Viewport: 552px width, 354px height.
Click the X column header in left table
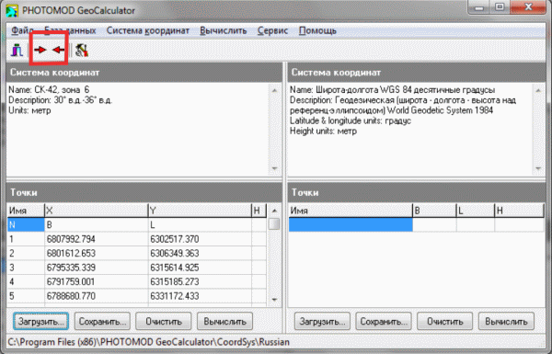coord(96,211)
